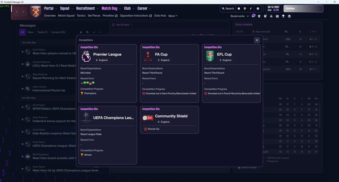Viewport: 339px width, 182px height.
Task: Open the scouting people shortcut icon
Action: pyautogui.click(x=271, y=16)
